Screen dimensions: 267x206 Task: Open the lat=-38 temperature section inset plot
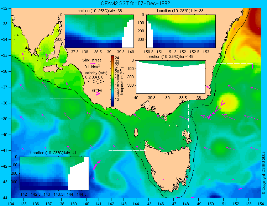(x=99, y=31)
